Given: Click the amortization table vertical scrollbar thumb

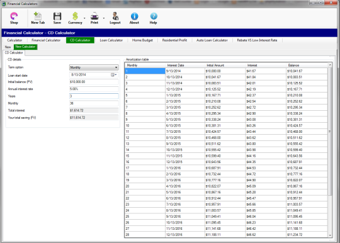Looking at the screenshot, I should 330,132.
